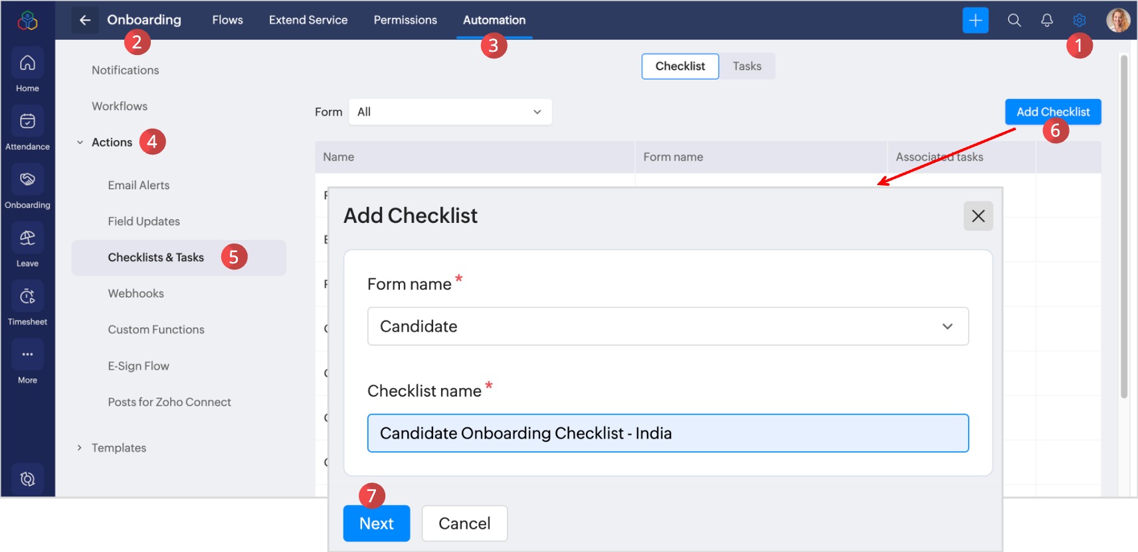Open the Attendance module icon
The height and width of the screenshot is (552, 1138).
point(27,122)
